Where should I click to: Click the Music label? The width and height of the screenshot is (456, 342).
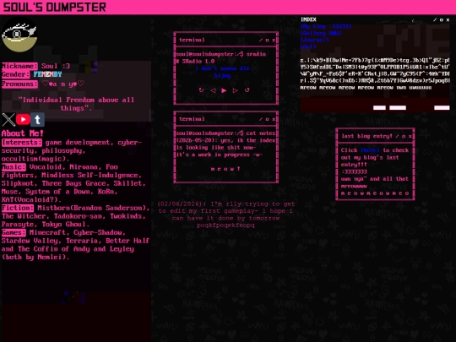click(14, 167)
